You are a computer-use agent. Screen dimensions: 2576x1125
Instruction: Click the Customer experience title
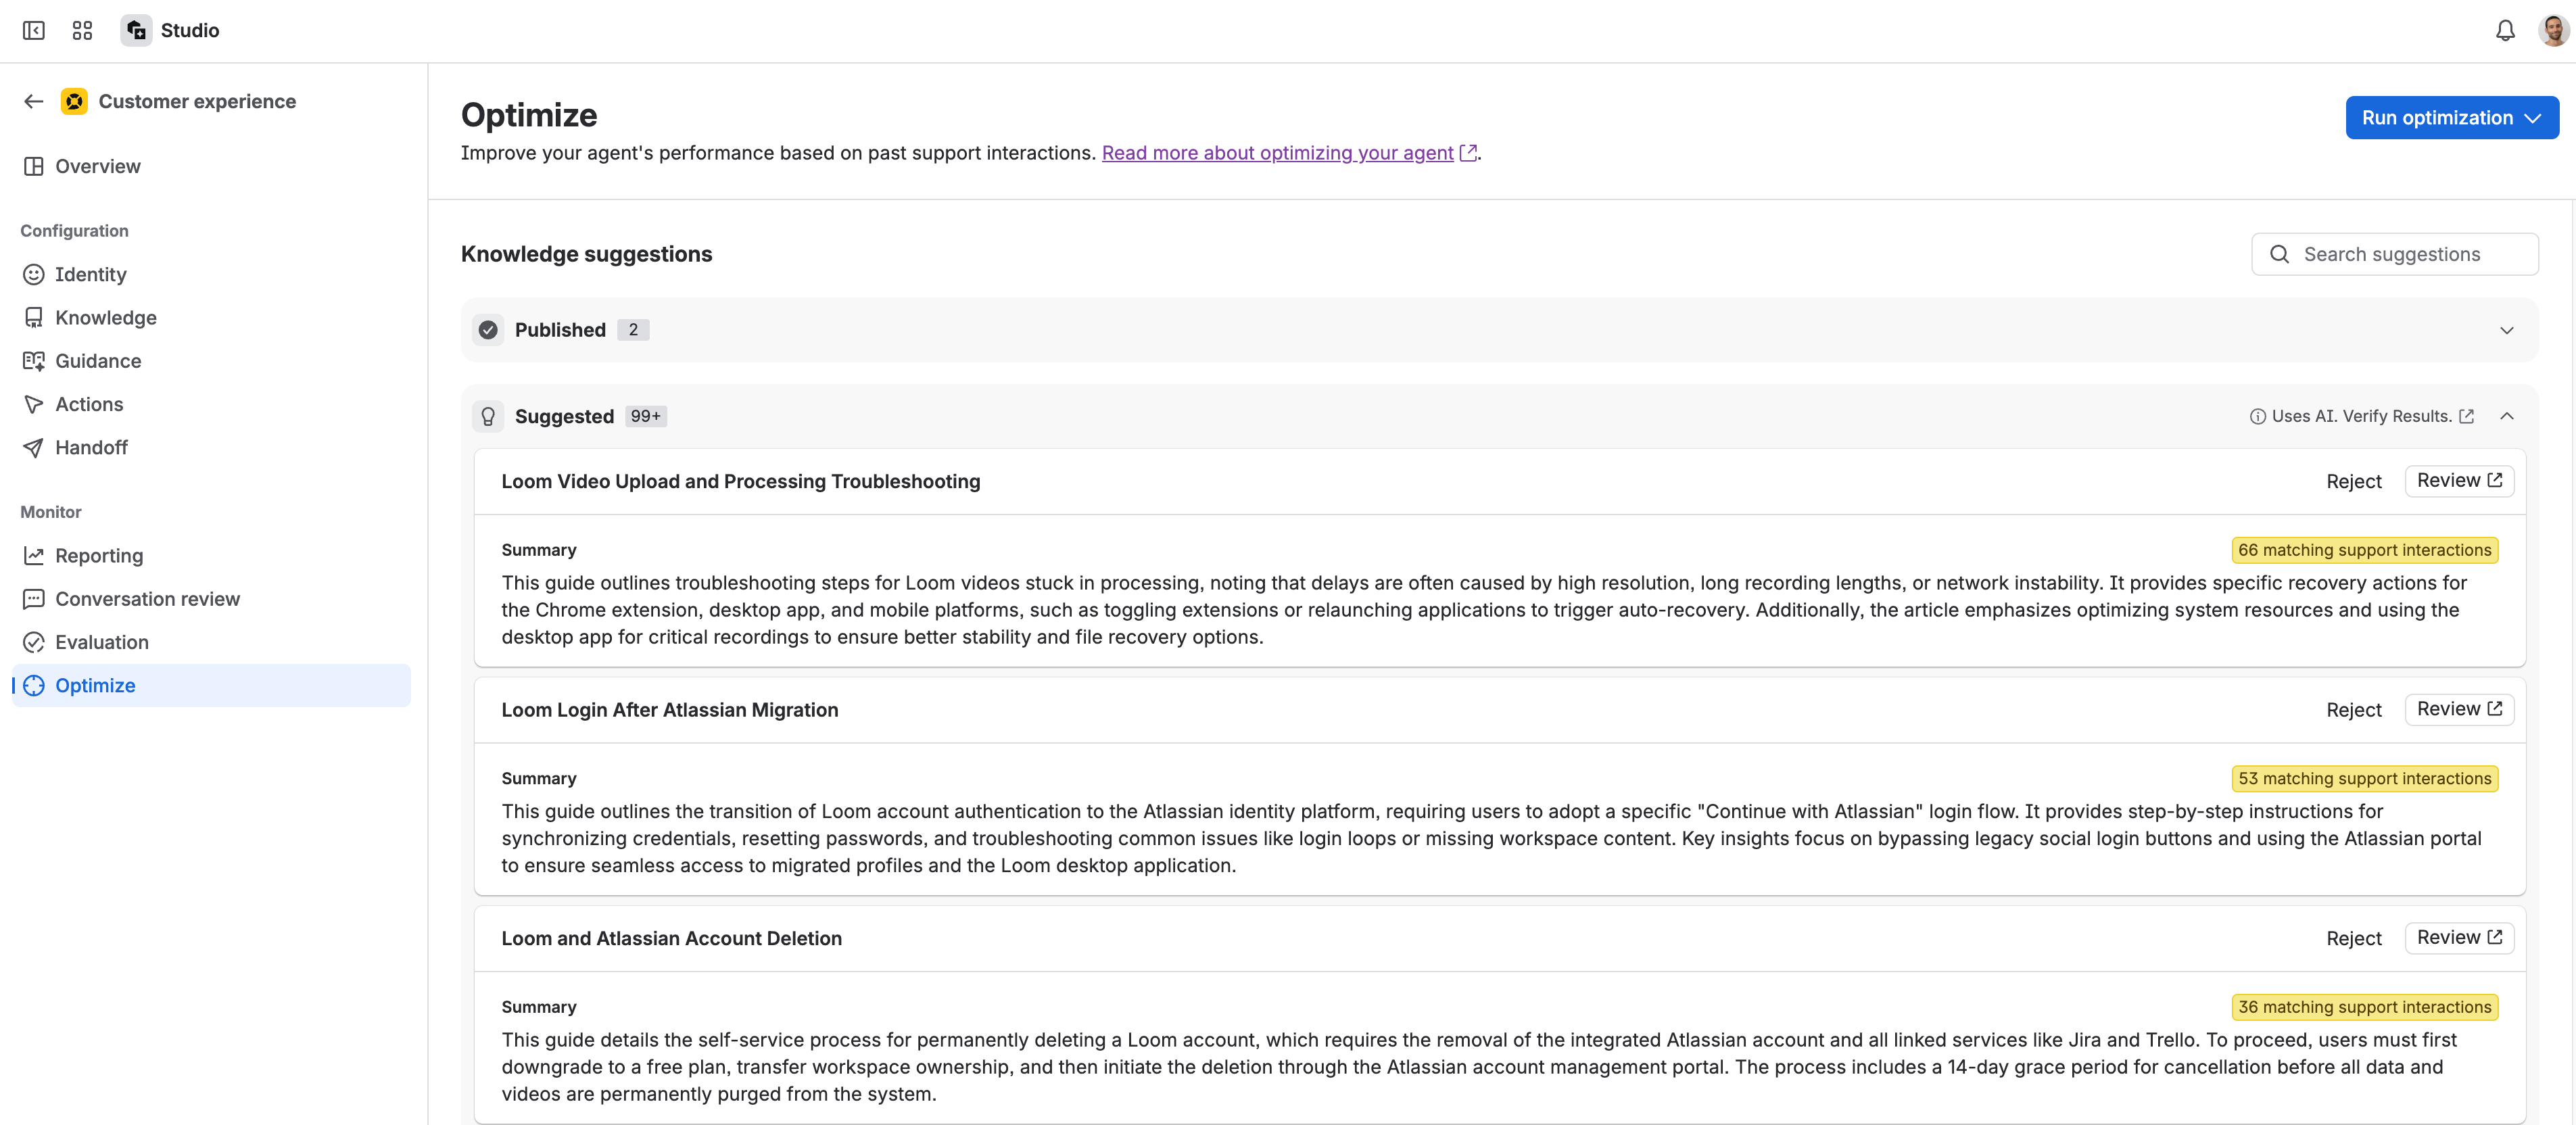(x=197, y=101)
